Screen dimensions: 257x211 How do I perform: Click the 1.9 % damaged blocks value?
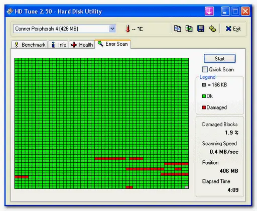tap(231, 133)
